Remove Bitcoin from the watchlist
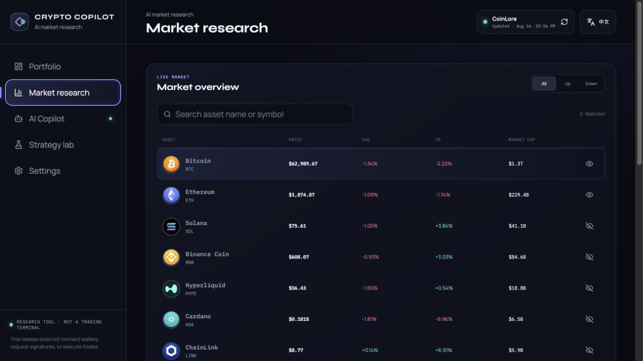 (x=589, y=164)
